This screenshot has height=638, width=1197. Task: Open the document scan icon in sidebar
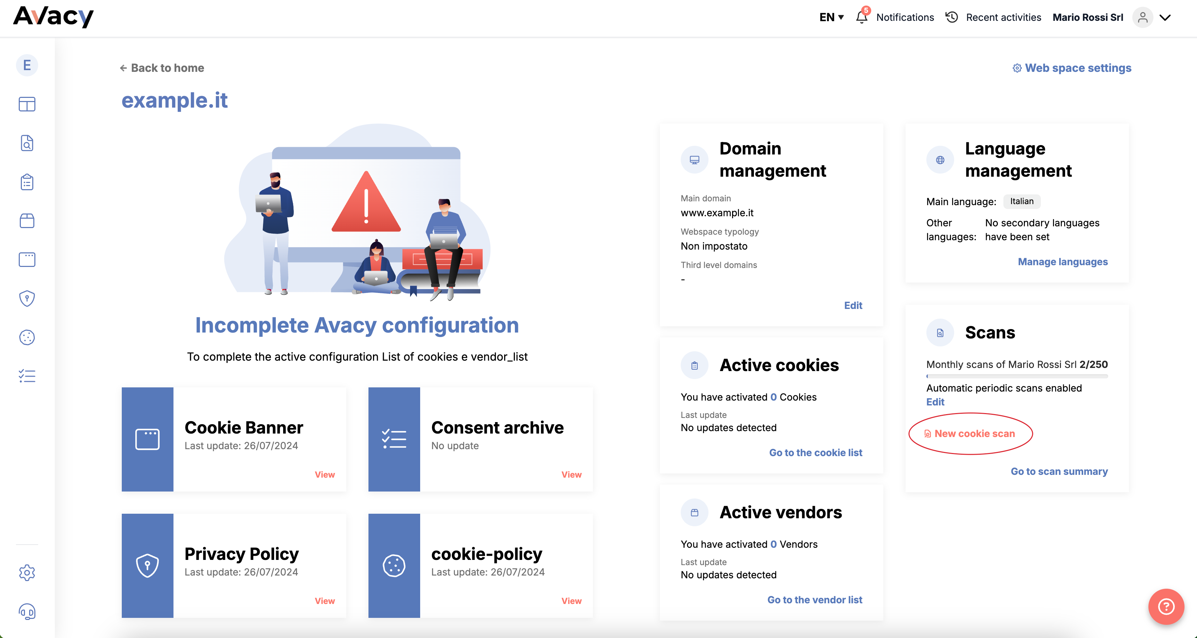pyautogui.click(x=27, y=143)
